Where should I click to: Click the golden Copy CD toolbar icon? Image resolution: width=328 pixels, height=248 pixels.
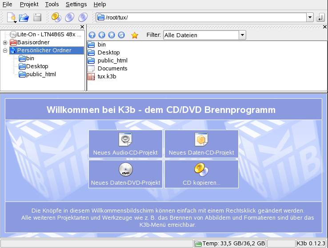(x=56, y=17)
